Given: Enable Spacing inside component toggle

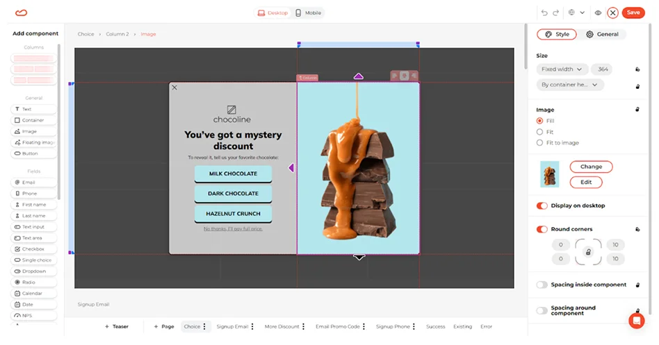Looking at the screenshot, I should click(542, 285).
